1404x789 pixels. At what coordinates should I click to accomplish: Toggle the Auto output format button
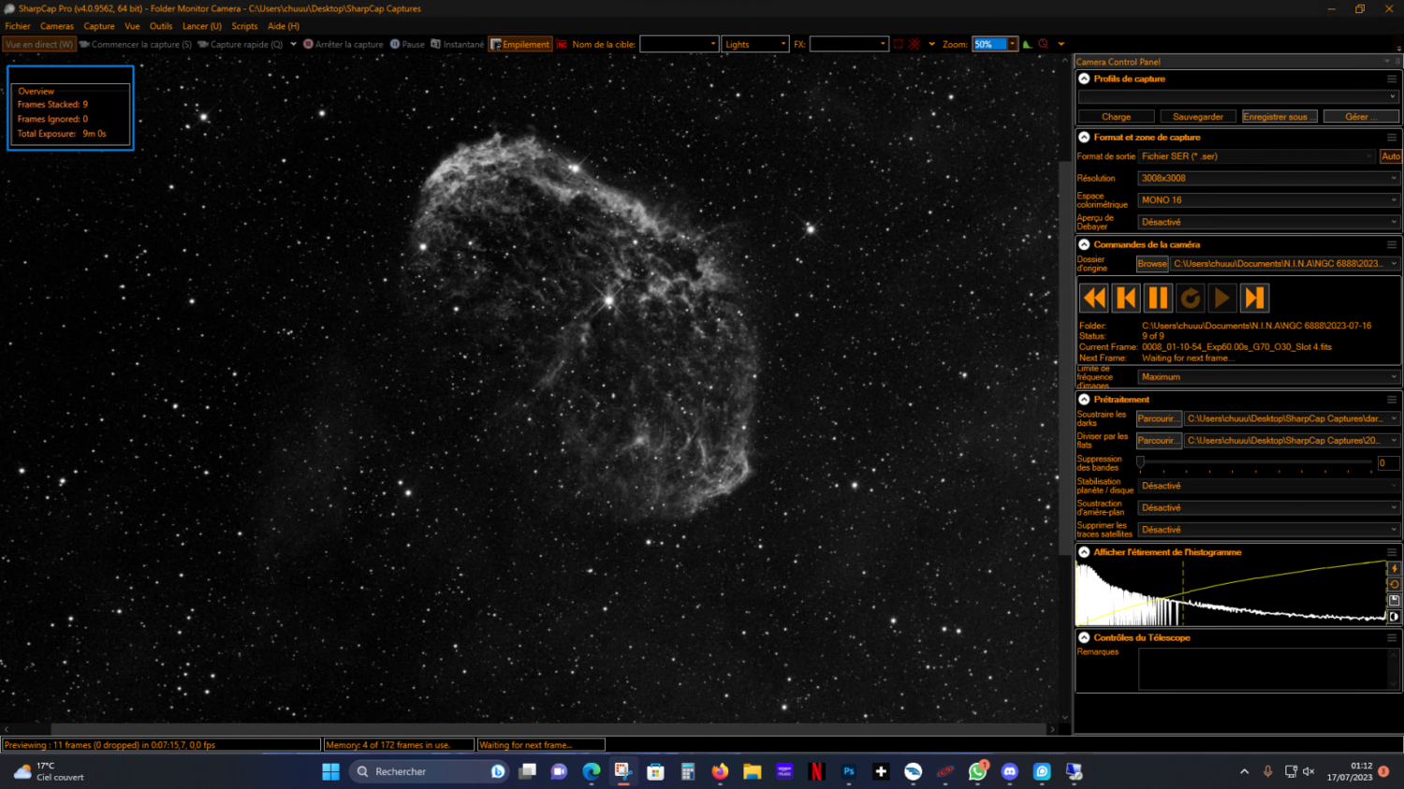tap(1390, 156)
